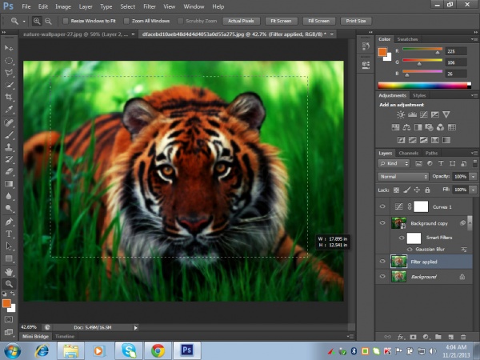Click the zoom out magnifier icon
This screenshot has width=480, height=360.
click(x=50, y=20)
